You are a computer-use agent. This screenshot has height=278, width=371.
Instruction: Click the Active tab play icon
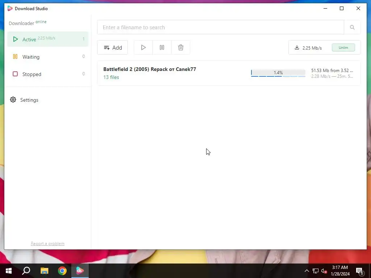coord(15,39)
